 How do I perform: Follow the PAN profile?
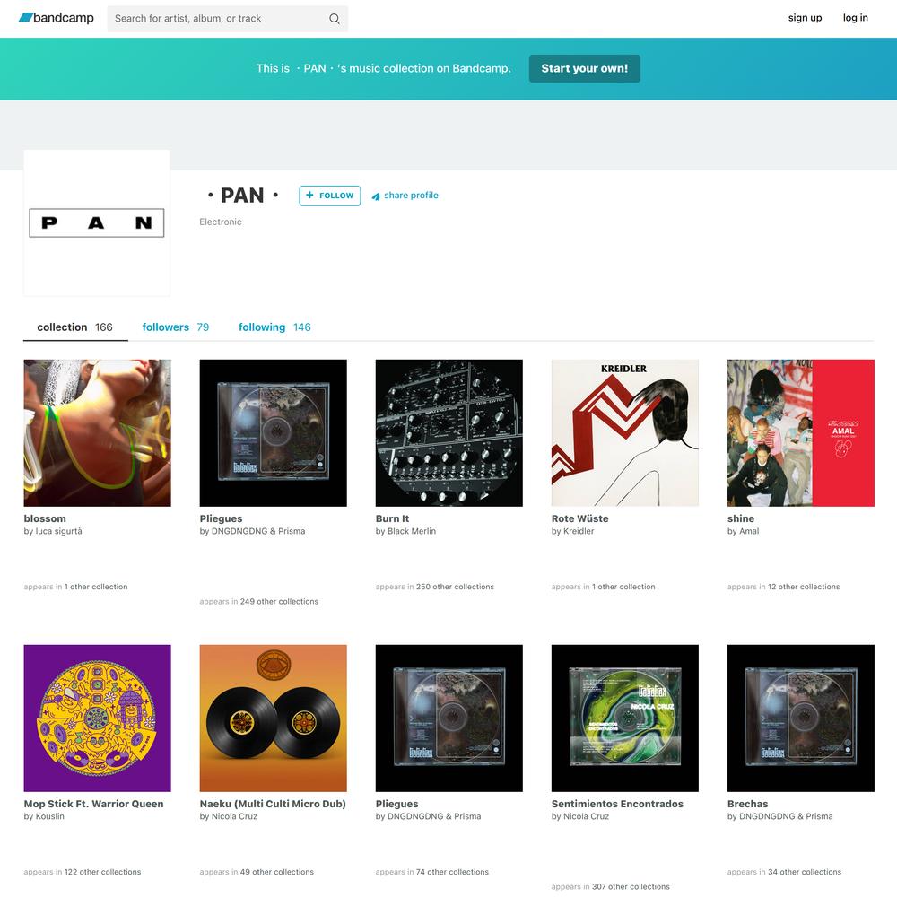[x=330, y=196]
